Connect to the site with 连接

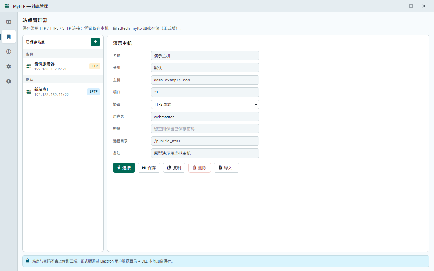[x=124, y=168]
